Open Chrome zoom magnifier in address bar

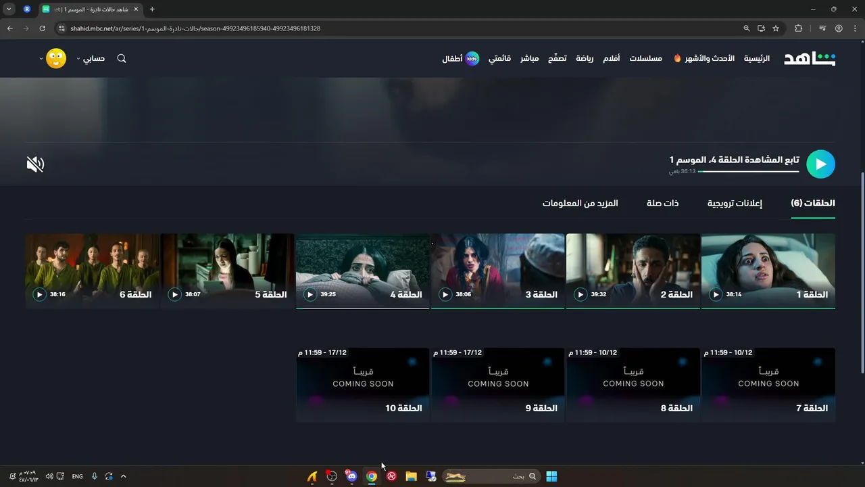pyautogui.click(x=747, y=28)
